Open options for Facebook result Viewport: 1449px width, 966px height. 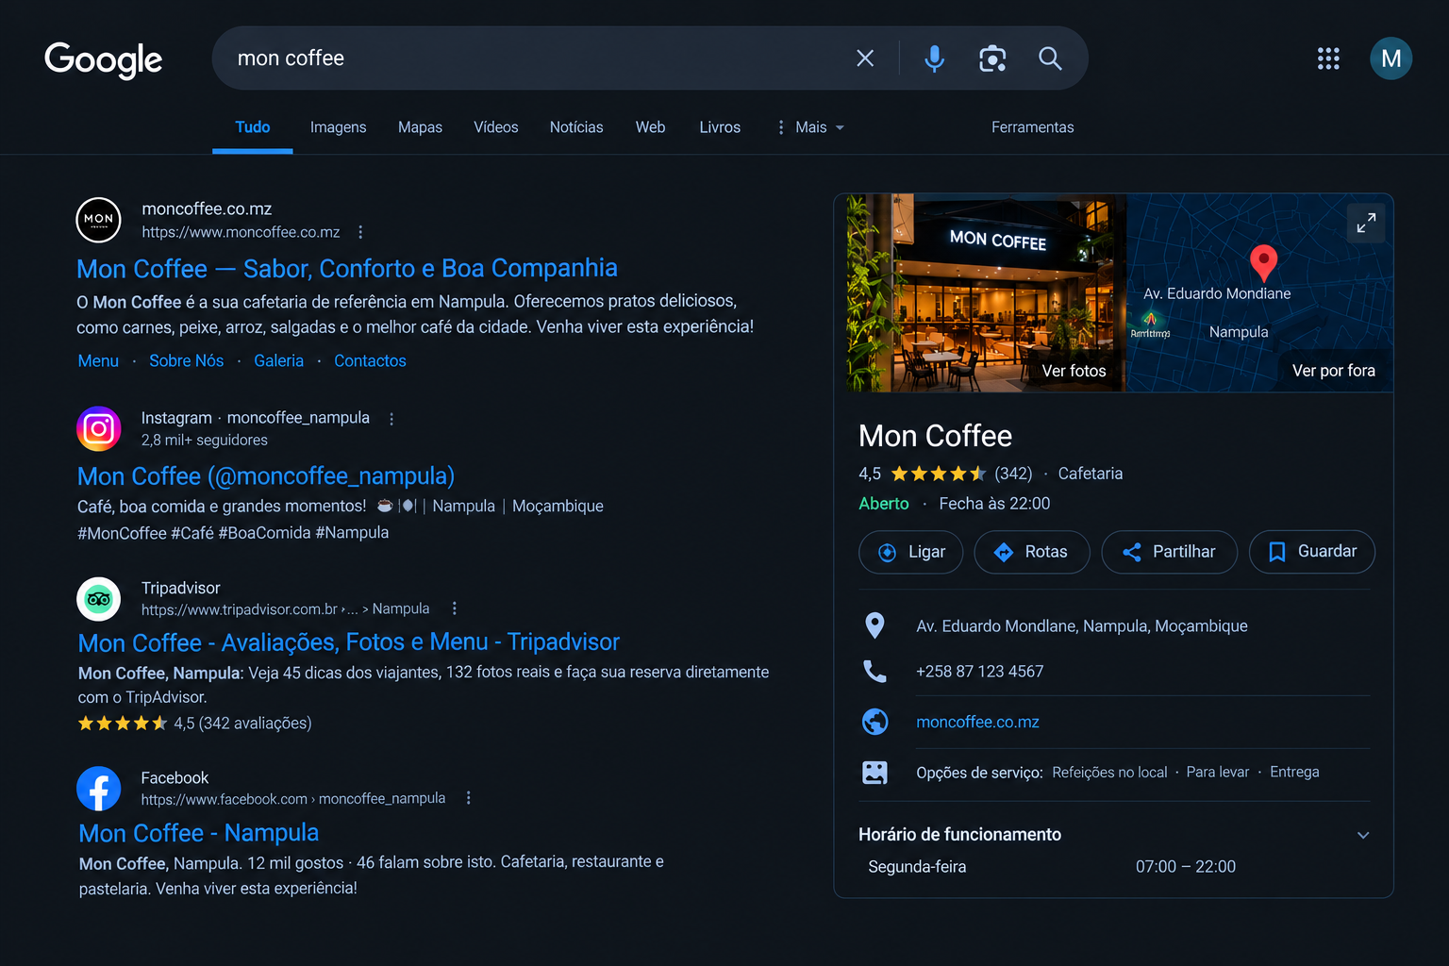tap(469, 798)
